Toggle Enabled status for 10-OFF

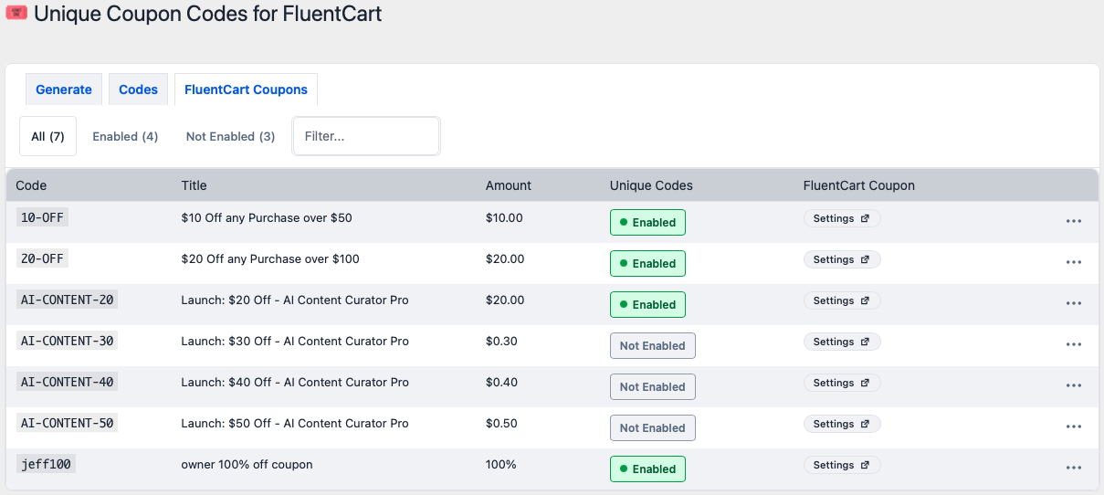point(647,222)
